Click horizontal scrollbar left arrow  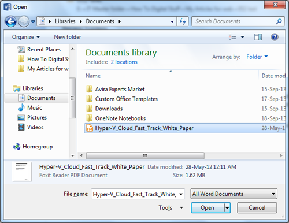(81, 155)
